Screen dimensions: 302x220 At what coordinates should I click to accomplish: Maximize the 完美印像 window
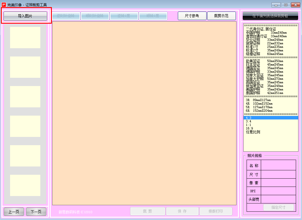[x=286, y=5]
